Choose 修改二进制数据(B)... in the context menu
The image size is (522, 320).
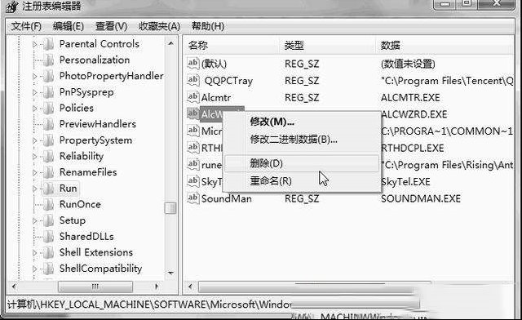click(x=302, y=140)
